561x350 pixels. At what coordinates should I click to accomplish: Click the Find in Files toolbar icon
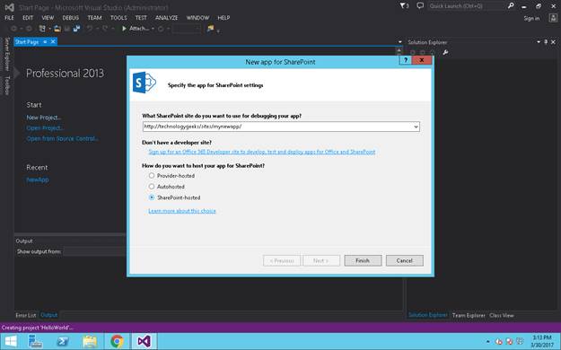[210, 29]
